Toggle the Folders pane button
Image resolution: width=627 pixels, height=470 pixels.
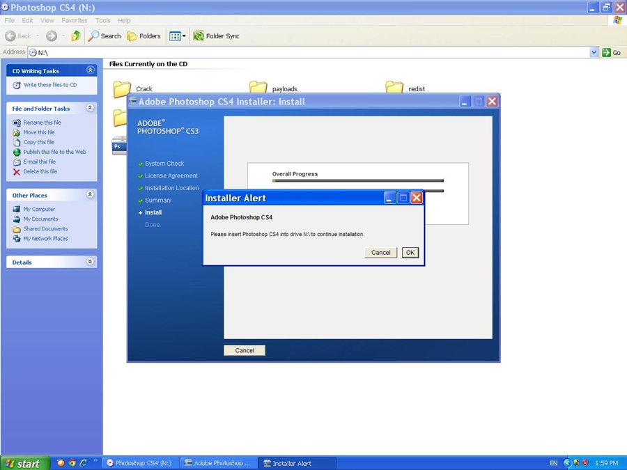coord(144,36)
